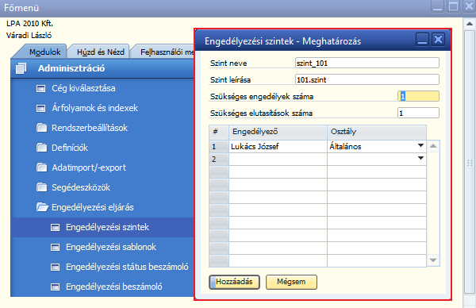Image resolution: width=476 pixels, height=308 pixels.
Task: Click the window icon beside Engedélyezési beszámoló
Action: (55, 287)
